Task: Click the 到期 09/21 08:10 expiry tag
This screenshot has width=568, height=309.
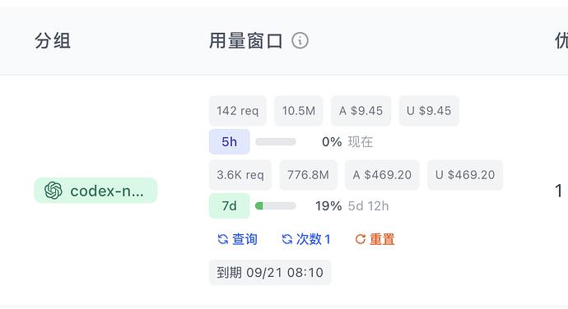Action: 270,273
